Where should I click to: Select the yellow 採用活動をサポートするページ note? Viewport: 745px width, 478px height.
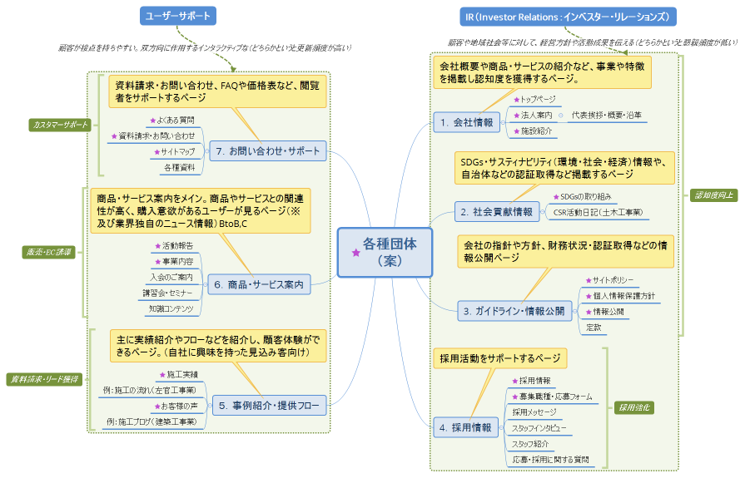(x=499, y=358)
